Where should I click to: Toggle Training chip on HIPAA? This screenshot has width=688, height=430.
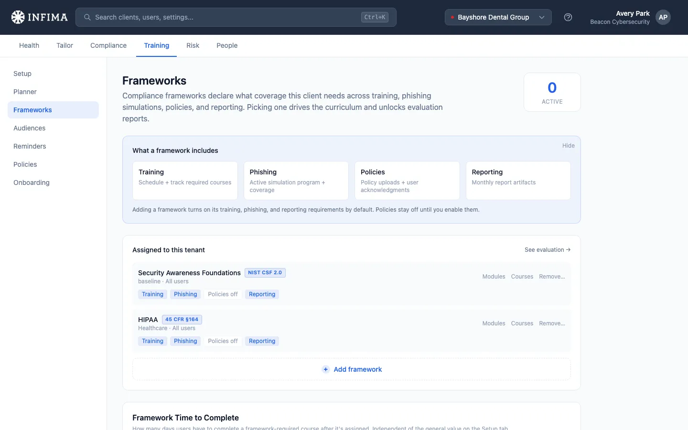152,341
